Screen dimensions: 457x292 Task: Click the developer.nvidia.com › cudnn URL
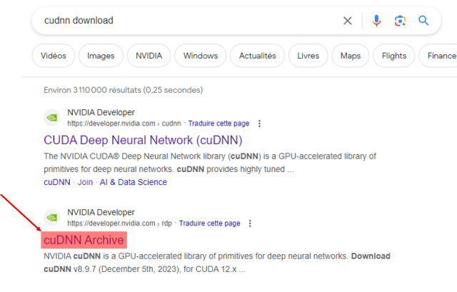[x=124, y=124]
